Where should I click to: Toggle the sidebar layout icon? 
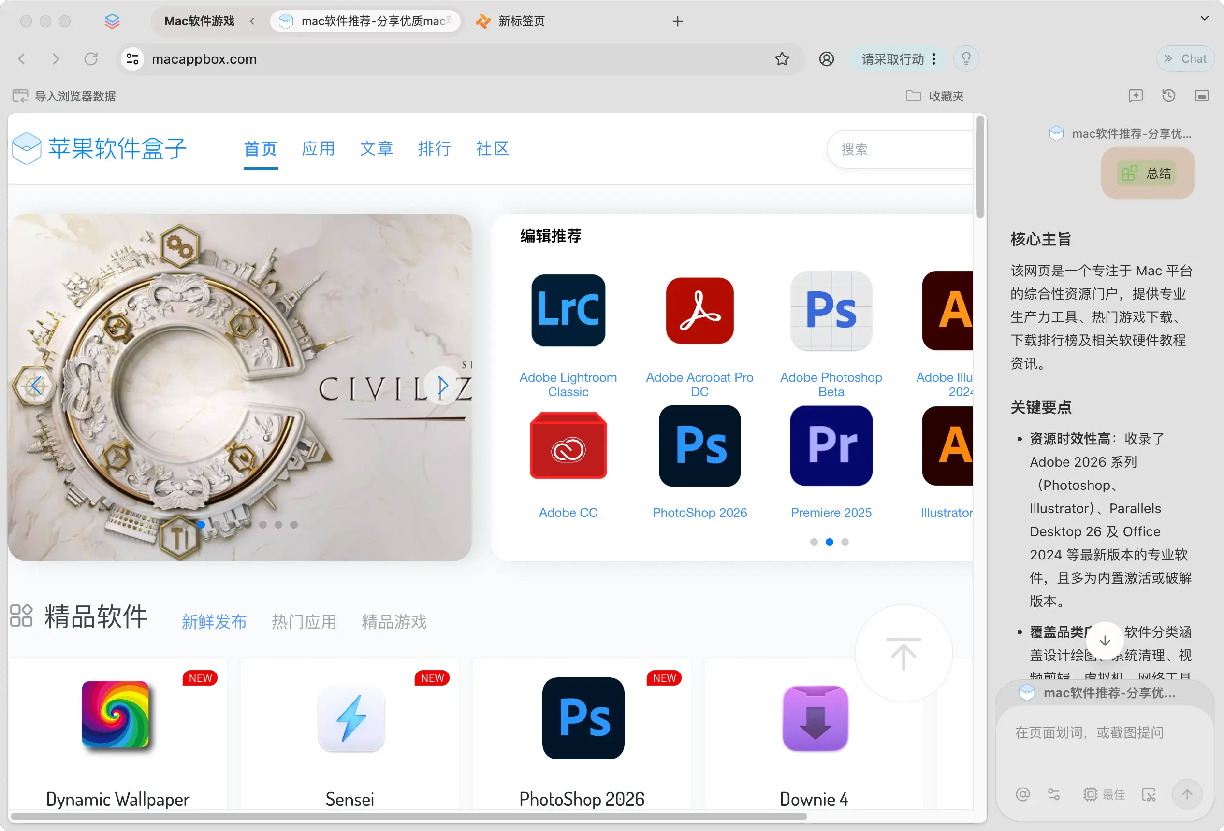1201,96
